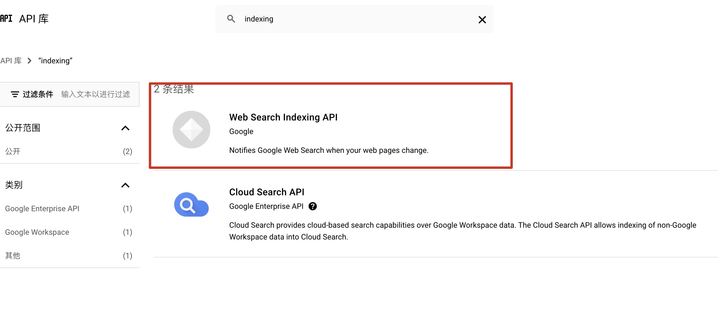Click into the indexing search box
Viewport: 718px width, 314px height.
[354, 19]
